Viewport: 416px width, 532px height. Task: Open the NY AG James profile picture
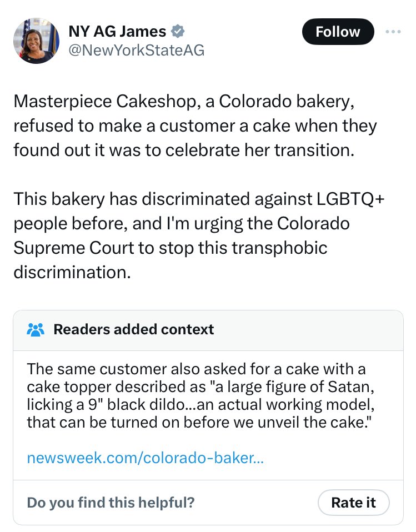tap(36, 41)
